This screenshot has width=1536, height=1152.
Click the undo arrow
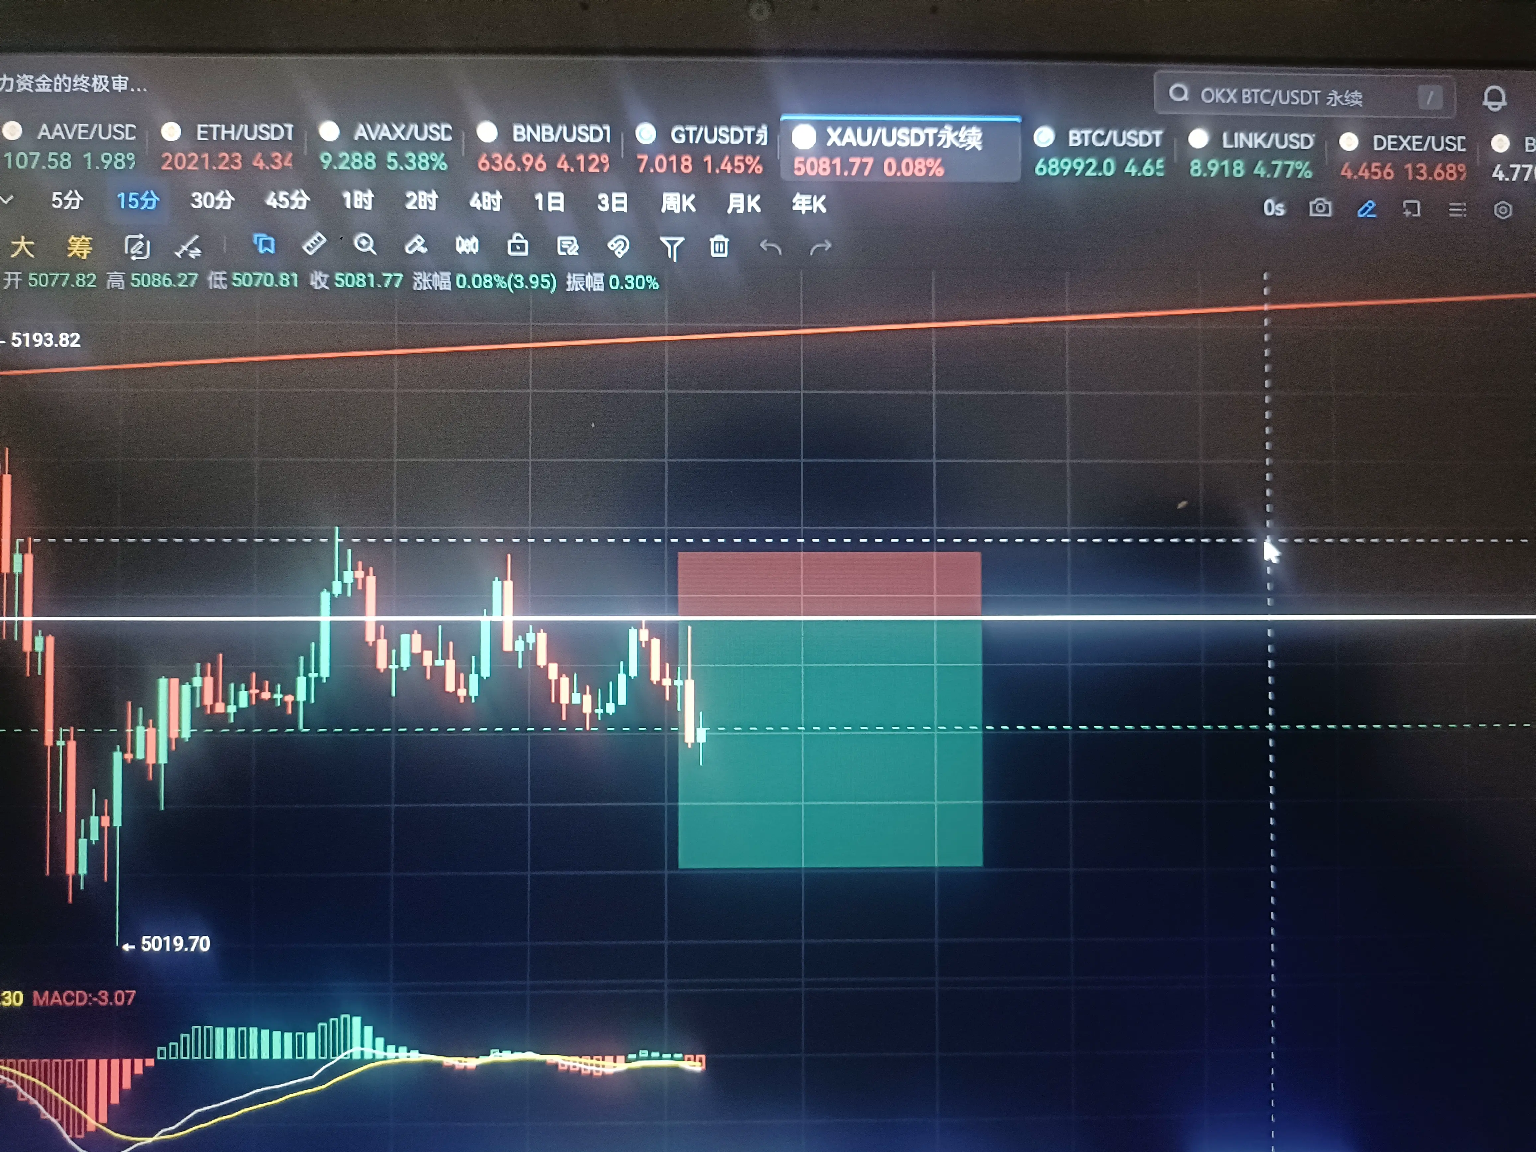[770, 247]
